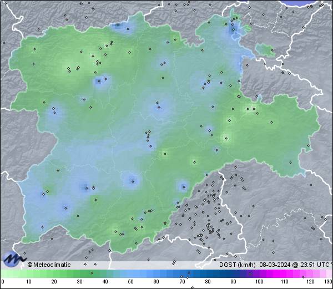Pick the dark navy band of color scale
The height and width of the screenshot is (289, 333).
coord(225,273)
